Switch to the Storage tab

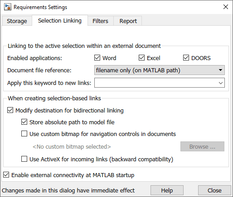pos(17,21)
